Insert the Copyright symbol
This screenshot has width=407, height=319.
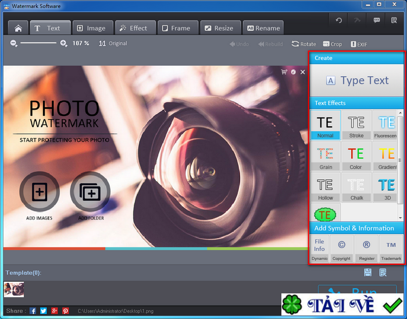tap(341, 248)
